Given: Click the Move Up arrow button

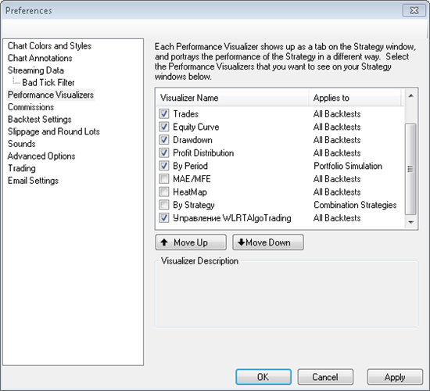Looking at the screenshot, I should [191, 242].
